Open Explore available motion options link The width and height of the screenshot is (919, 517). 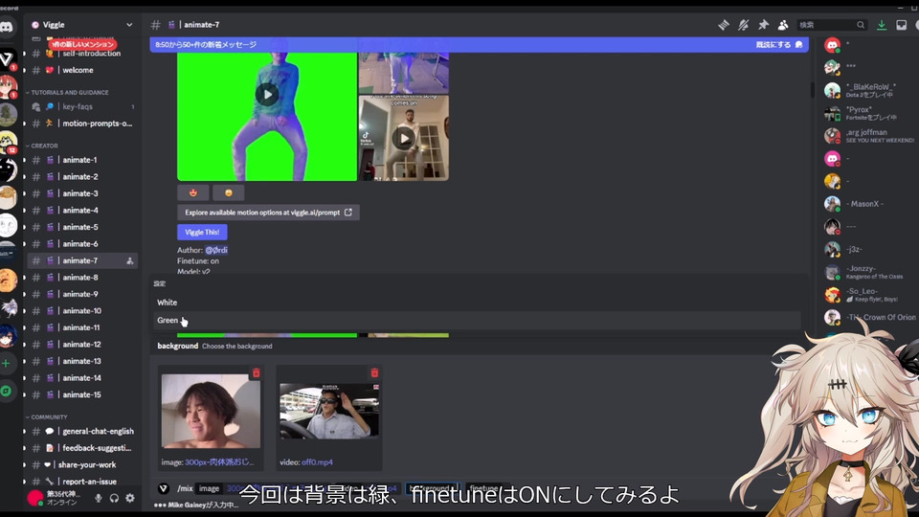[x=268, y=213]
